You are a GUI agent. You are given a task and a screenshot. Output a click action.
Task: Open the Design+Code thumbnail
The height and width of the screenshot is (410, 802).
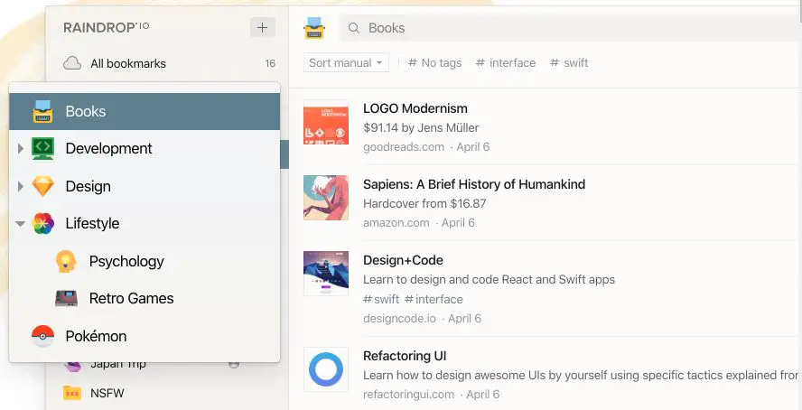pyautogui.click(x=326, y=274)
